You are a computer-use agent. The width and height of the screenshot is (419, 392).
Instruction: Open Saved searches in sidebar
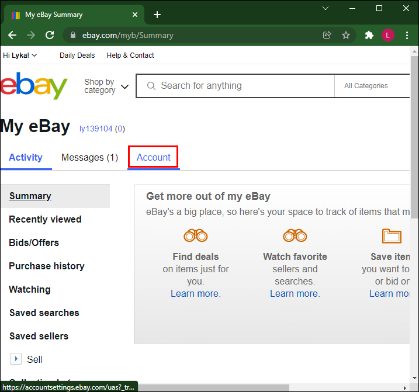(x=44, y=313)
